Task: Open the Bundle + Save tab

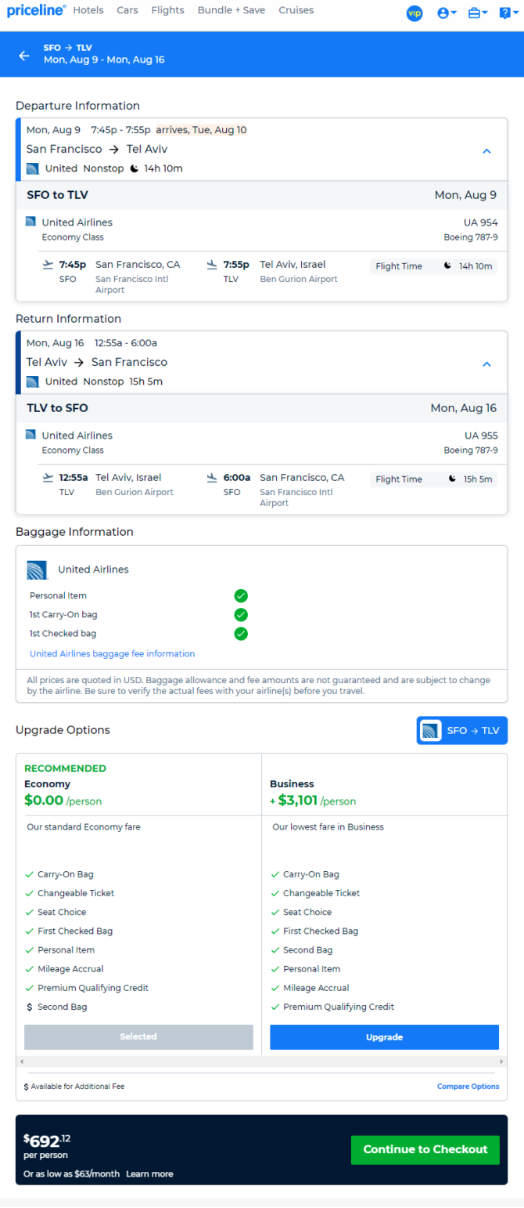Action: click(x=231, y=10)
